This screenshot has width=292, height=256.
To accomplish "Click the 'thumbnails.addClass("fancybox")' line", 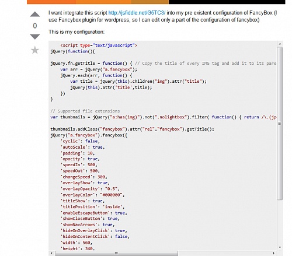I will pos(132,129).
